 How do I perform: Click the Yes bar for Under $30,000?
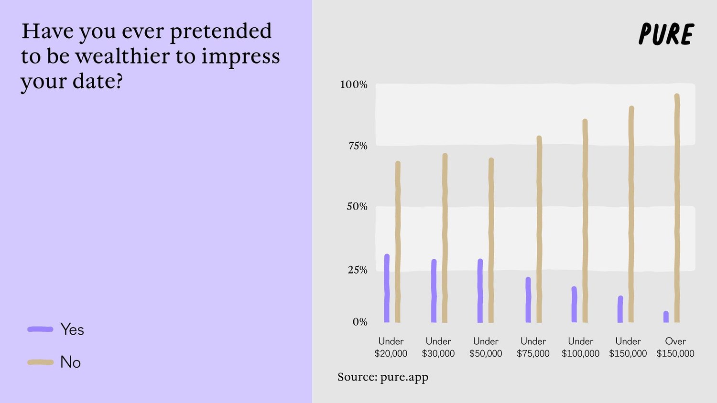click(434, 291)
